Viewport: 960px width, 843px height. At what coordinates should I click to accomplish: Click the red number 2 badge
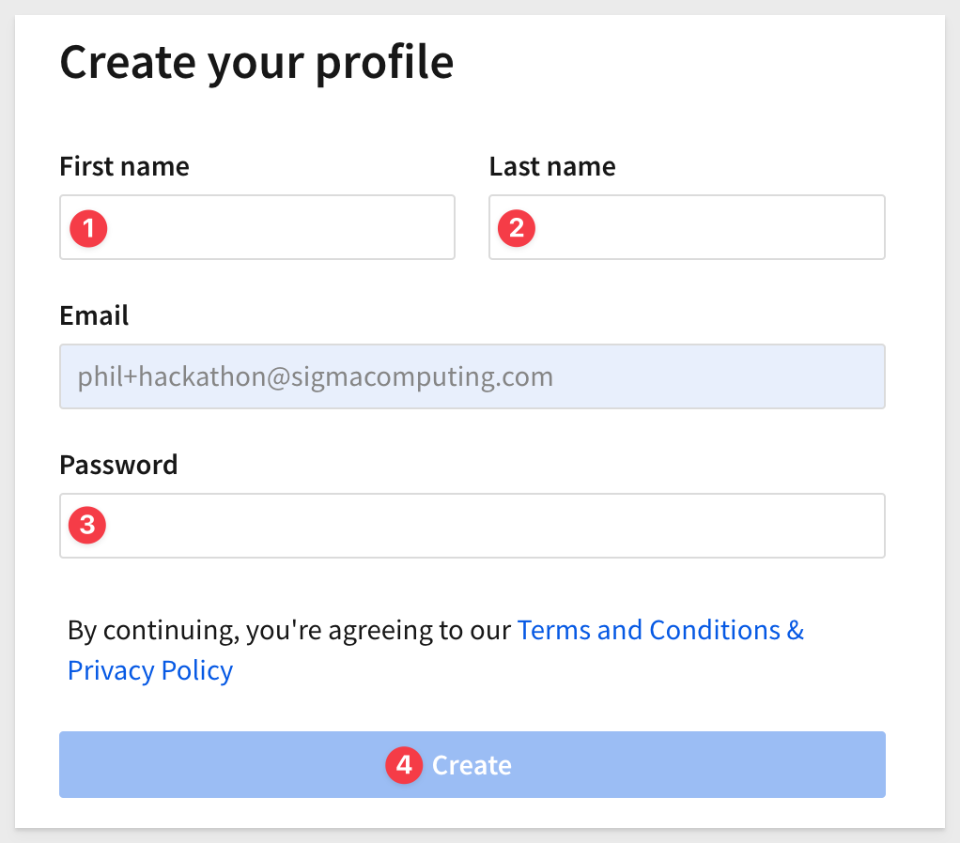pyautogui.click(x=516, y=228)
